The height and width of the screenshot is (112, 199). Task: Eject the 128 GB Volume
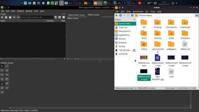click(134, 50)
